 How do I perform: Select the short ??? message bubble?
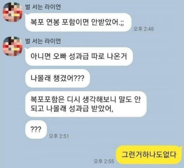pyautogui.click(x=36, y=130)
